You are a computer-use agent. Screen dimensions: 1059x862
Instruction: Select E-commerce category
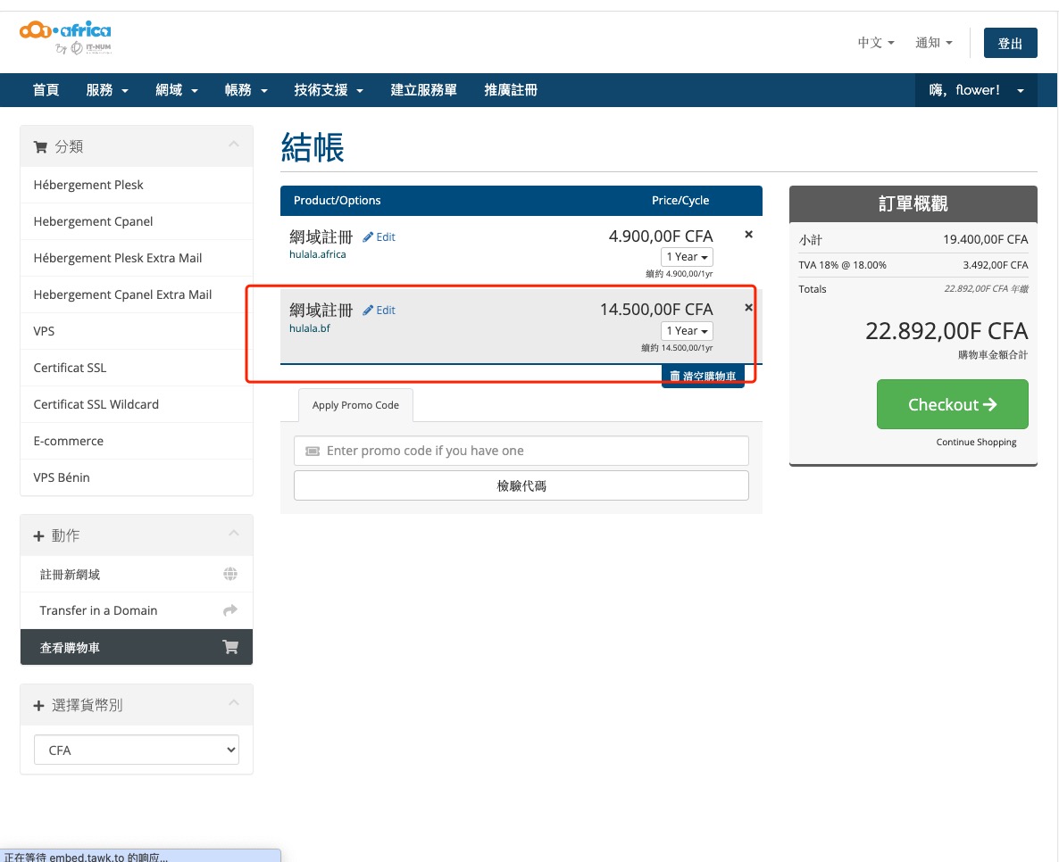pyautogui.click(x=137, y=441)
